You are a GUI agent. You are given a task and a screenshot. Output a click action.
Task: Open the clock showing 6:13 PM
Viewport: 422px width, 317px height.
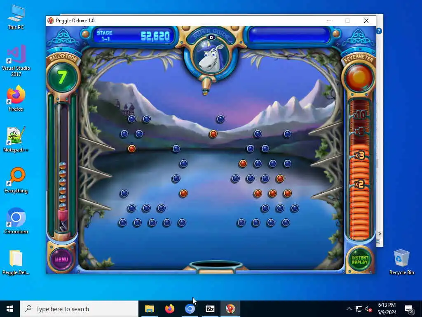tap(387, 309)
